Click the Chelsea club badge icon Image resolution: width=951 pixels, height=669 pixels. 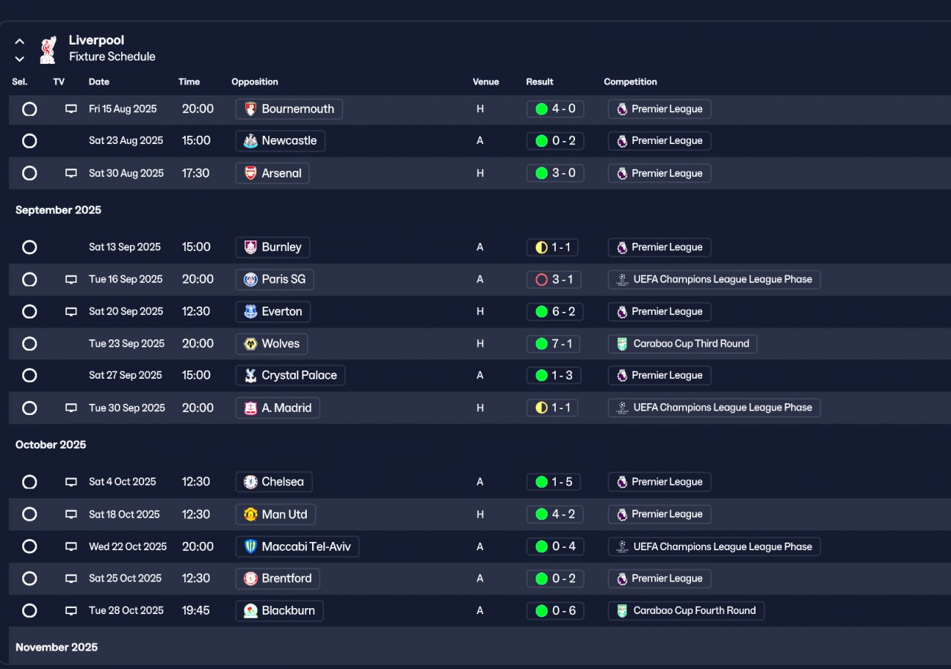point(250,482)
